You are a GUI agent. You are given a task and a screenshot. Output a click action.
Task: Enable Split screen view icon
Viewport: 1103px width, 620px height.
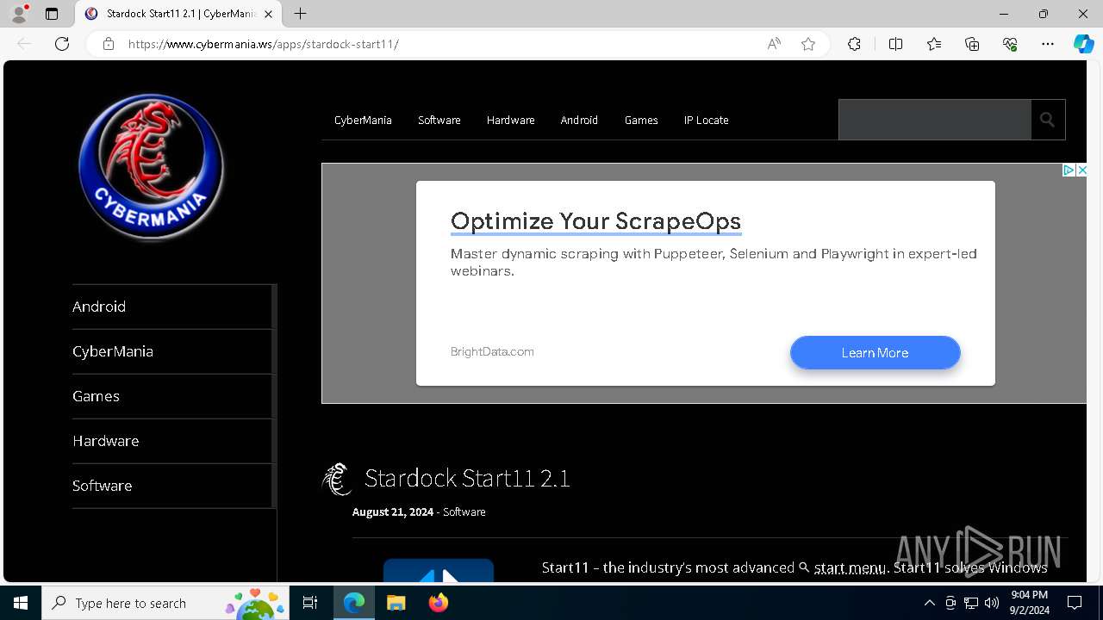(895, 44)
